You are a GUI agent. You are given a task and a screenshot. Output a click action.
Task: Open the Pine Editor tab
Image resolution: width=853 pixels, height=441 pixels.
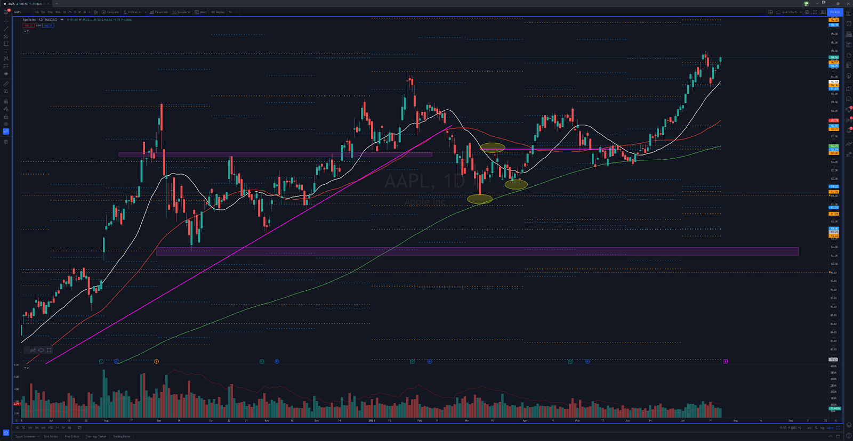pos(72,436)
